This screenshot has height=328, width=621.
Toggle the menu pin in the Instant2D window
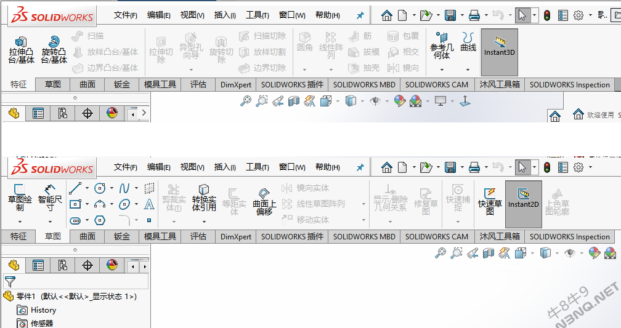[360, 167]
